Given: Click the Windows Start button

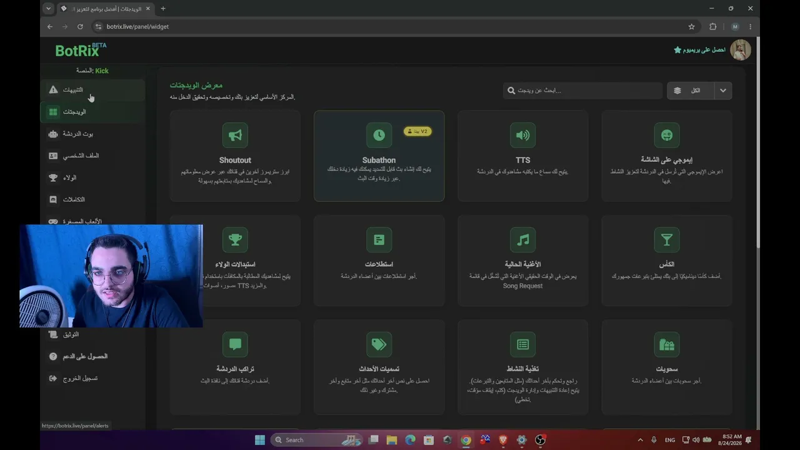Looking at the screenshot, I should click(x=260, y=440).
